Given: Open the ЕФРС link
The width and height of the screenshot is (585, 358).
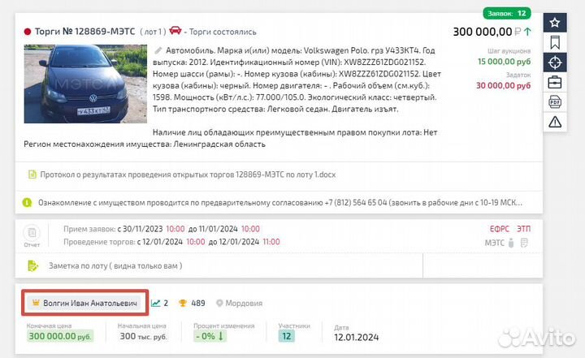Looking at the screenshot, I should point(499,229).
